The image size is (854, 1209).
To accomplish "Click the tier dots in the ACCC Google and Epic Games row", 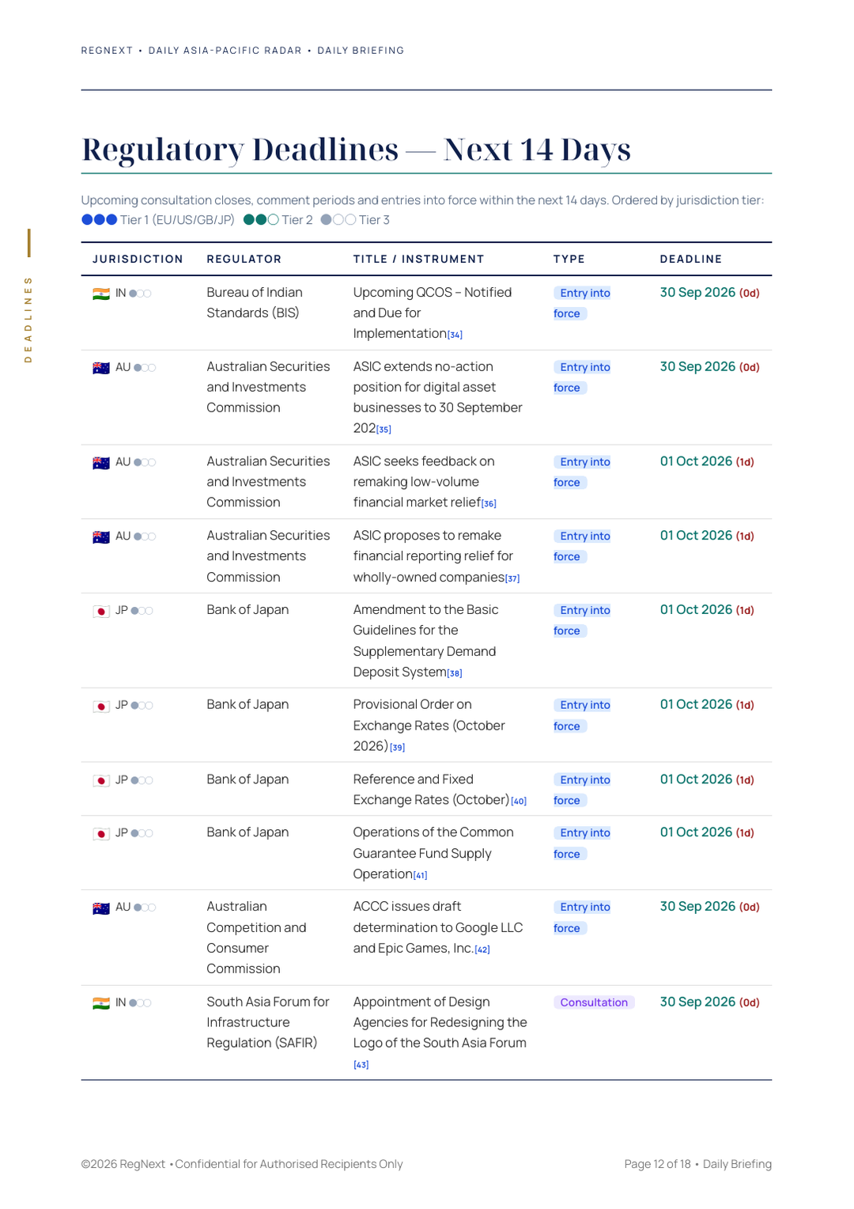I will pos(145,908).
